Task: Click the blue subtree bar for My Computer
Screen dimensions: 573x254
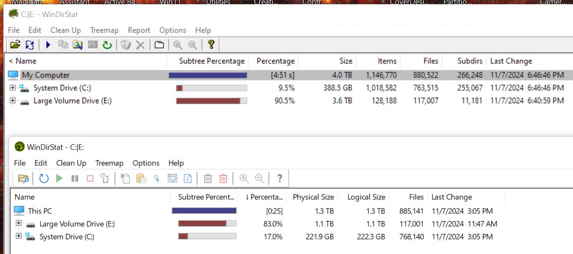Action: point(208,75)
